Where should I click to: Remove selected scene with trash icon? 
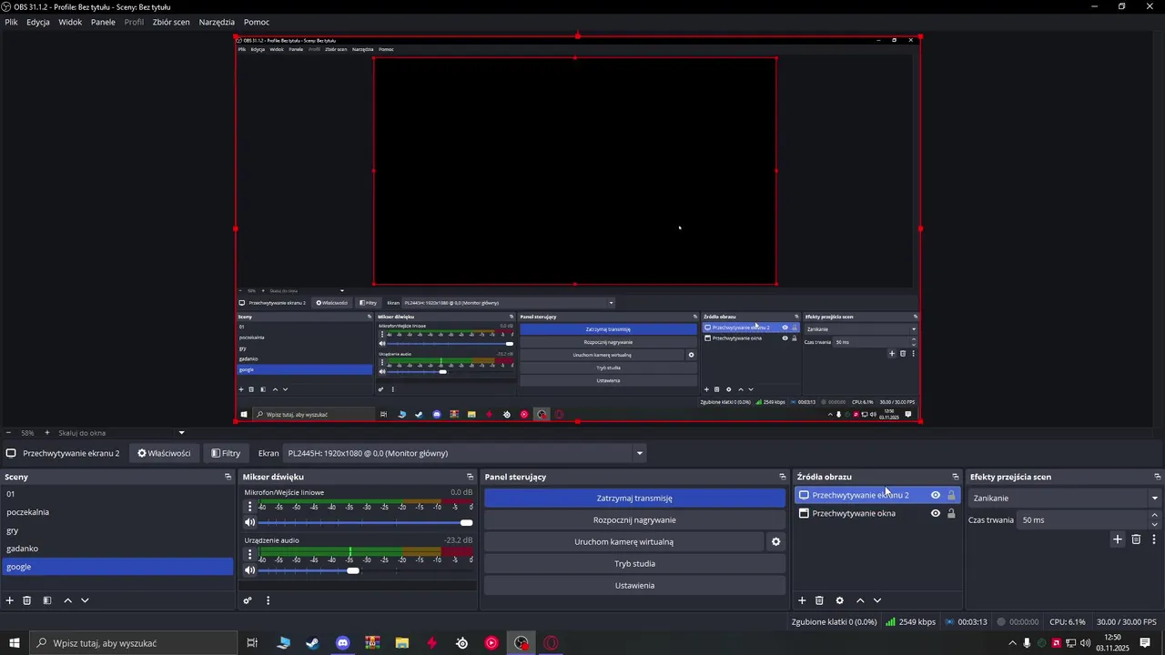[x=27, y=600]
